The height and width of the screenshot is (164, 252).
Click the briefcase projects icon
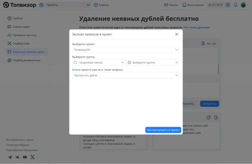41,5
